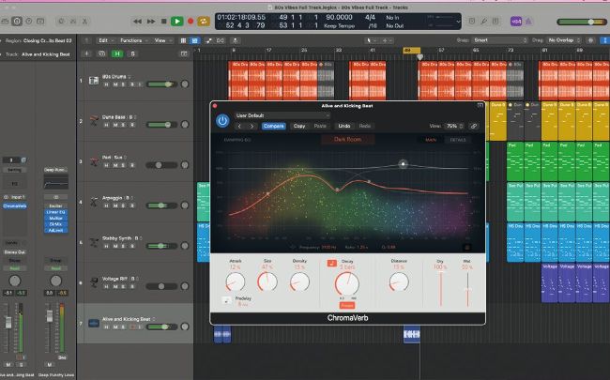
Task: Open the View menu in Tracks area
Action: [x=162, y=40]
